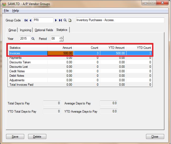171x144 pixels.
Task: Click the Save button
Action: pyautogui.click(x=15, y=136)
